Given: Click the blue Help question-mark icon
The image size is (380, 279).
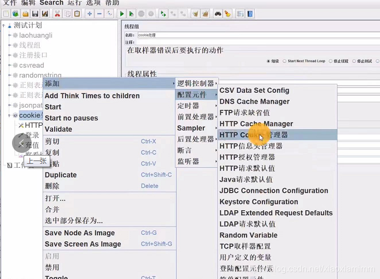Looking at the screenshot, I should tap(250, 14).
